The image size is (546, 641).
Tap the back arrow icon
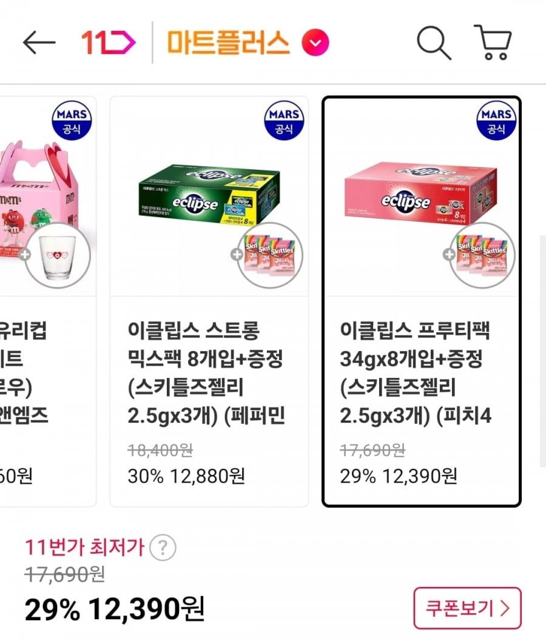click(x=39, y=42)
